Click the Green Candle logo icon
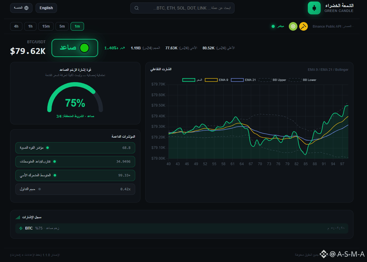The width and height of the screenshot is (367, 262). pos(314,8)
